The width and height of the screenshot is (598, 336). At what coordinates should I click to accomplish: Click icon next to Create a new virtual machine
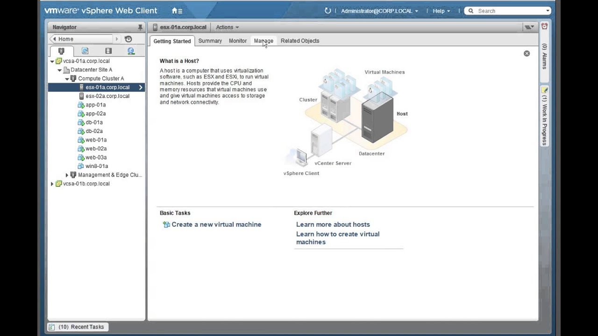[166, 224]
